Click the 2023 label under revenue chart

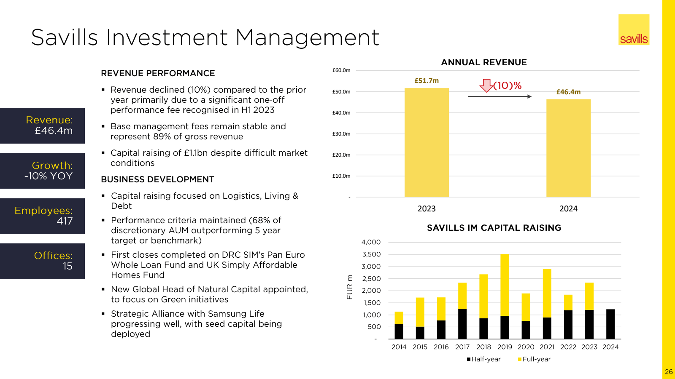(427, 209)
